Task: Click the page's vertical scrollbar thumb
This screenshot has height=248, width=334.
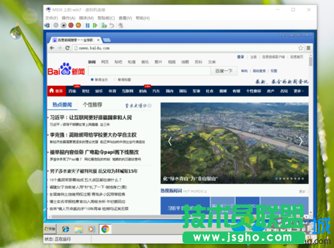Action: click(311, 61)
